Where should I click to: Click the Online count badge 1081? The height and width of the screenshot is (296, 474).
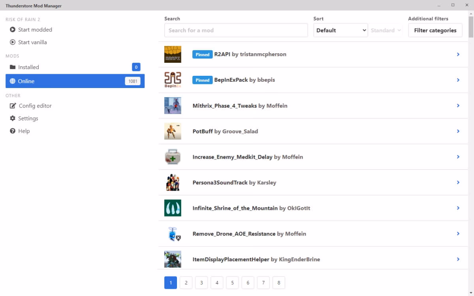pos(133,81)
